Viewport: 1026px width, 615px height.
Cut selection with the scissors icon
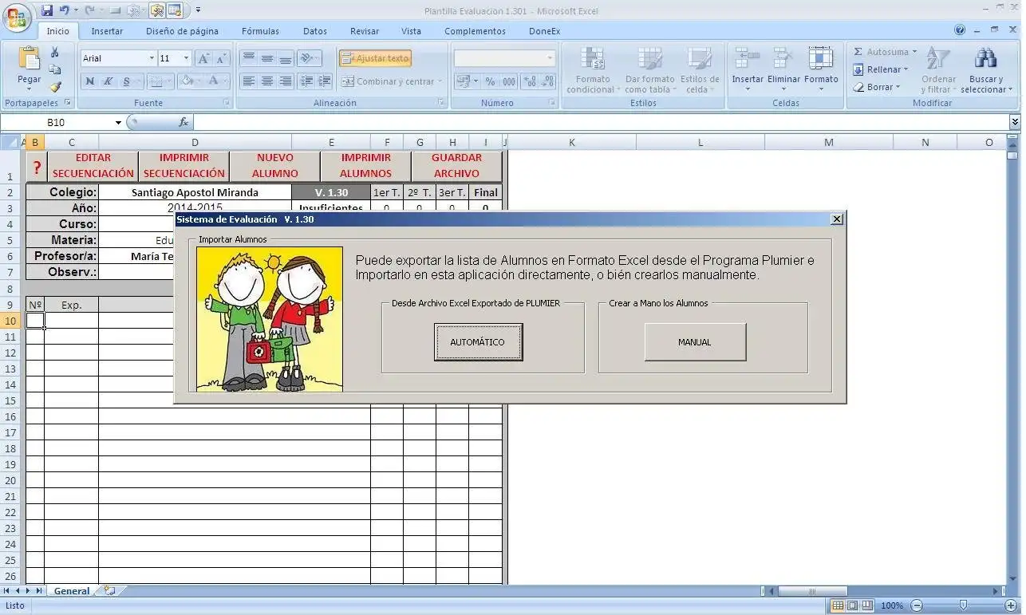point(55,52)
